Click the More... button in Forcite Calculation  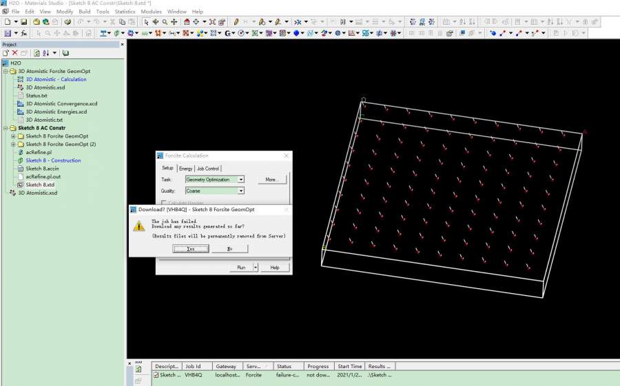coord(271,180)
